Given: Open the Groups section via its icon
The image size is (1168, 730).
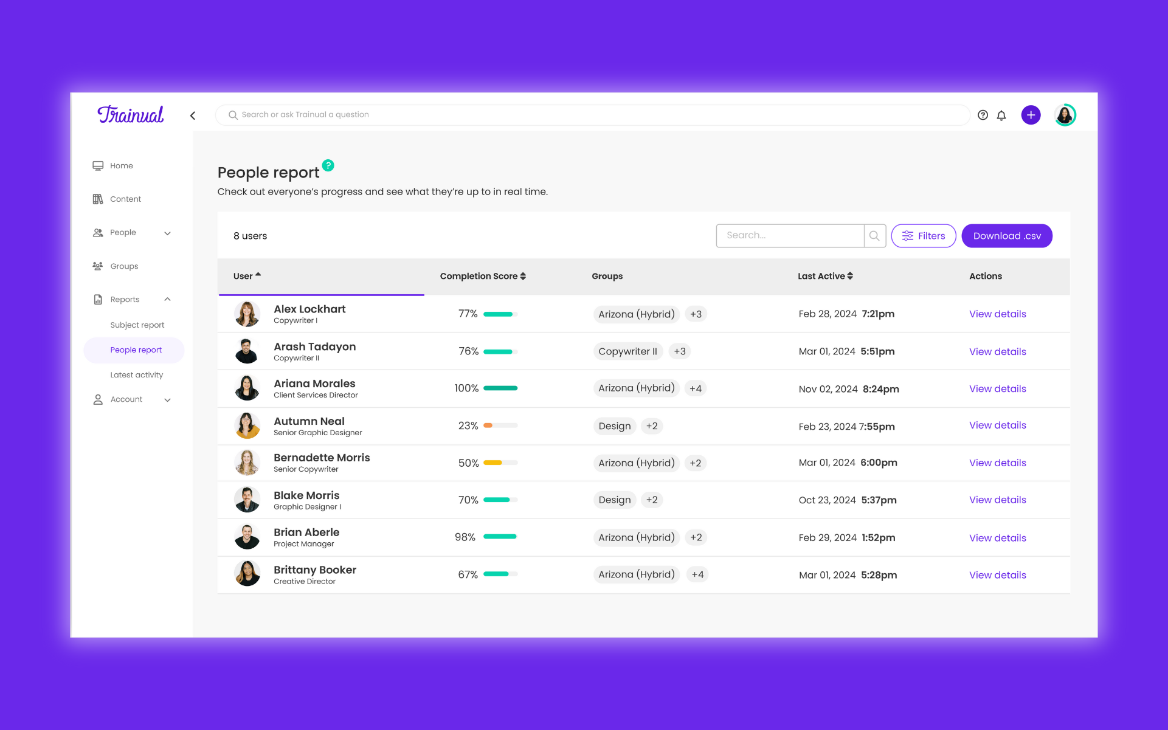Looking at the screenshot, I should point(98,266).
